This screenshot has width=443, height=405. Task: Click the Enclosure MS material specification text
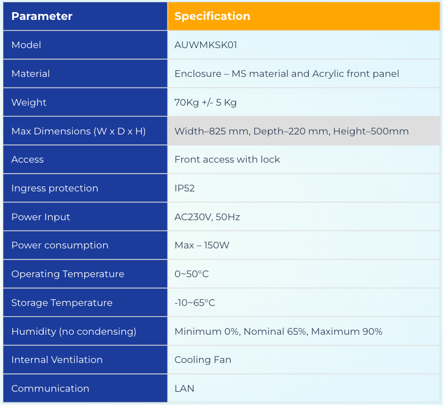point(287,74)
